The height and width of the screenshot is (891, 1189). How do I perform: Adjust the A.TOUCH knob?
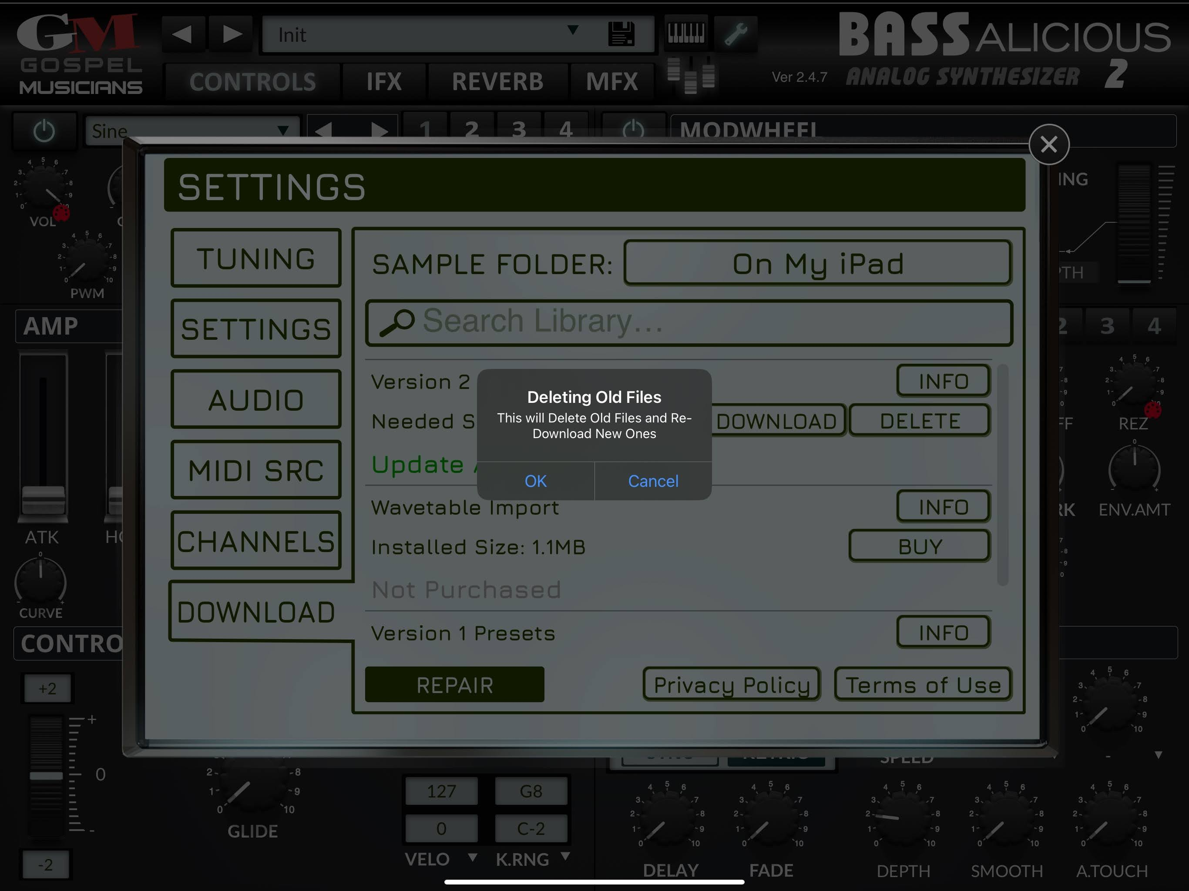tap(1109, 818)
